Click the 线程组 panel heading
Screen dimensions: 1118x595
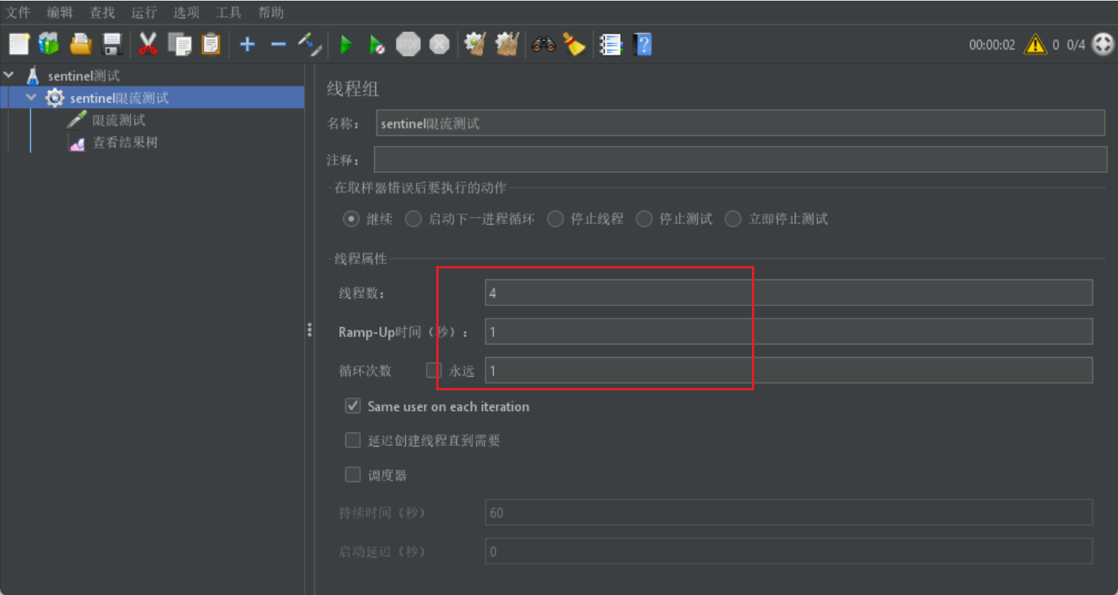353,89
